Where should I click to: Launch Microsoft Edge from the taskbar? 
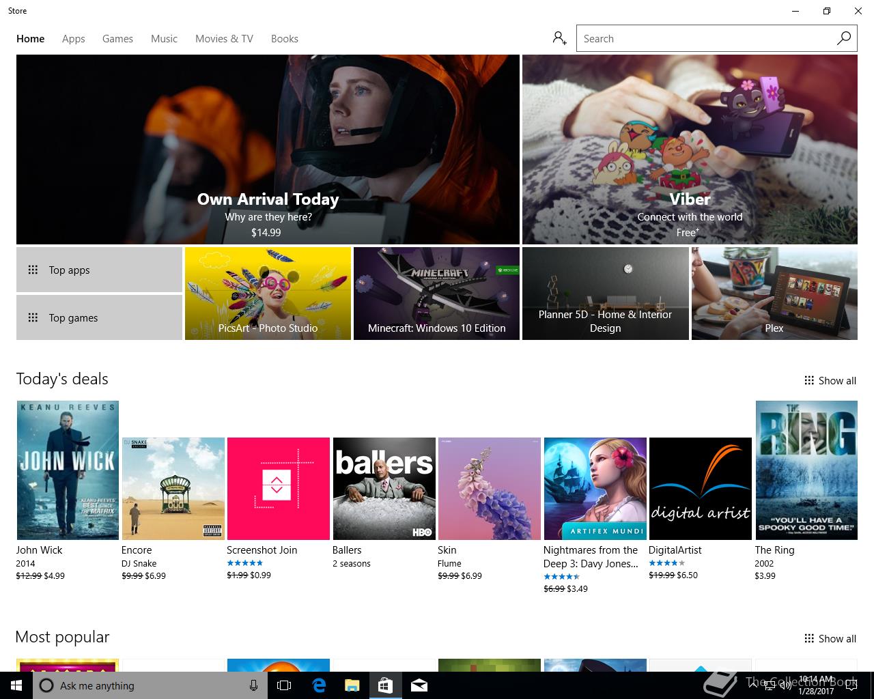click(x=318, y=685)
